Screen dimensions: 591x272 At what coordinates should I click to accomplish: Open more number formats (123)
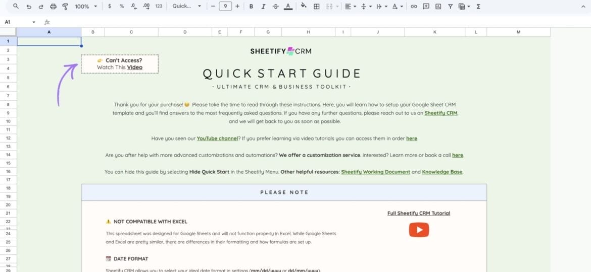[x=159, y=7]
